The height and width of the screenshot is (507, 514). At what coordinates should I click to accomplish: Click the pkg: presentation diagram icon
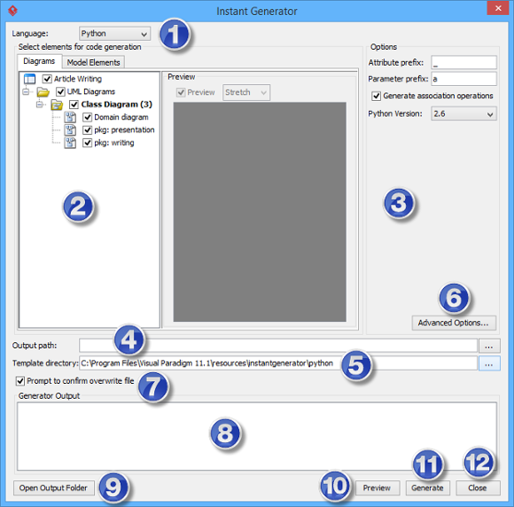(70, 130)
